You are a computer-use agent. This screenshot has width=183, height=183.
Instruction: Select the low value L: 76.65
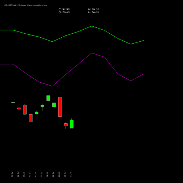click(x=93, y=12)
